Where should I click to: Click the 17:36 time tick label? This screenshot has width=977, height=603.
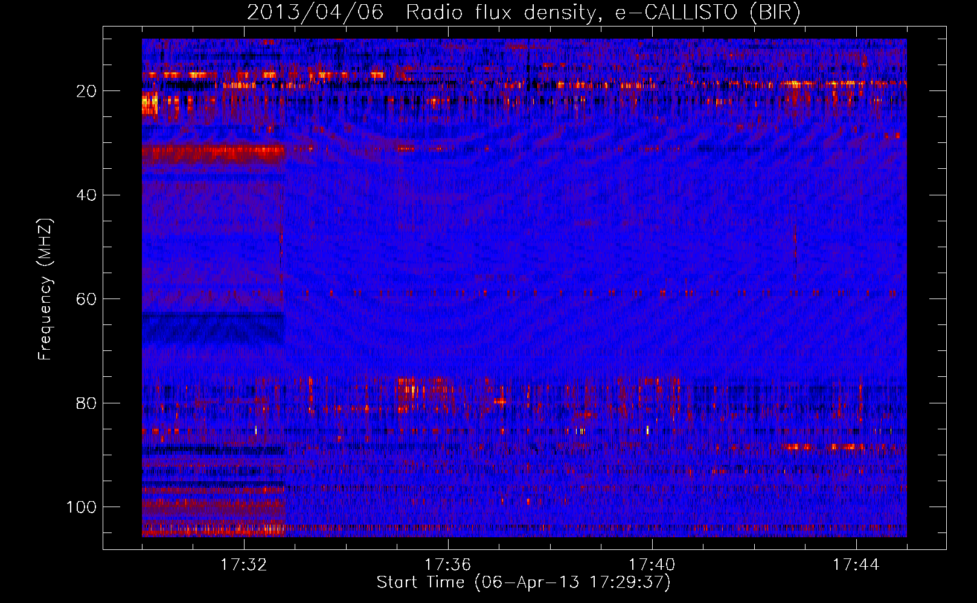tap(447, 565)
